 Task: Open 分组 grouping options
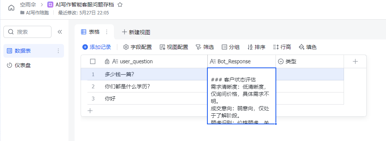[x=231, y=47]
